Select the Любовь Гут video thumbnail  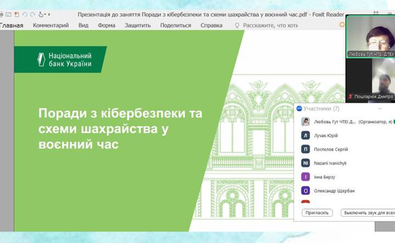(x=370, y=35)
